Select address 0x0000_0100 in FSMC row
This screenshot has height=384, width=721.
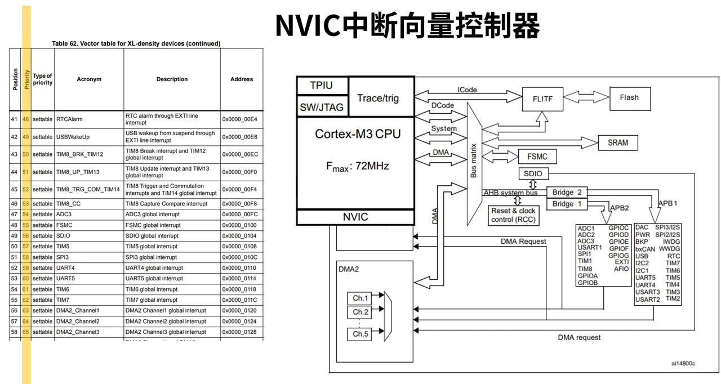(239, 225)
